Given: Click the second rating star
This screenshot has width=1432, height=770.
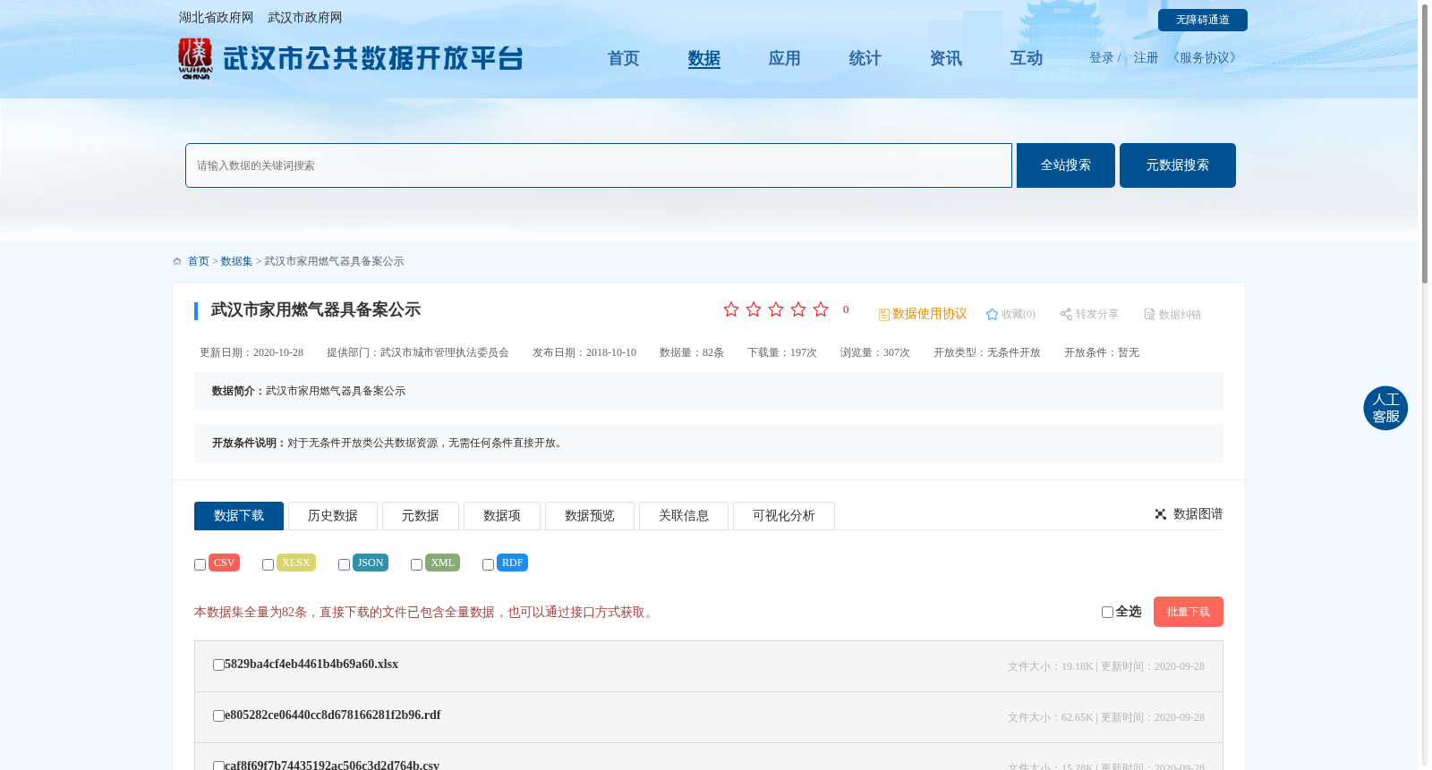Looking at the screenshot, I should point(754,309).
